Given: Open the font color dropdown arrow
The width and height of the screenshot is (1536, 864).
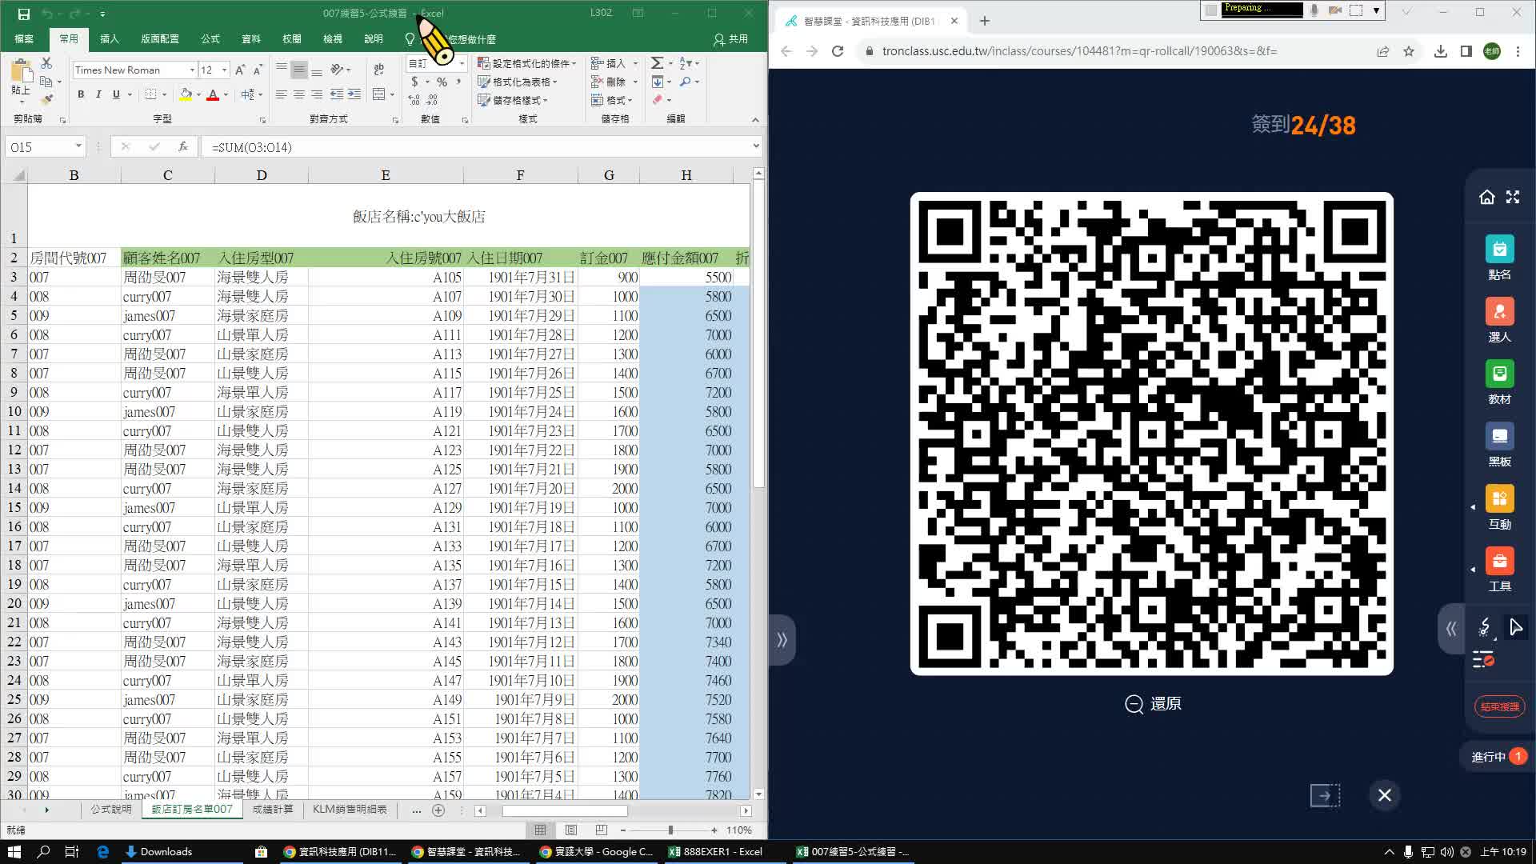Looking at the screenshot, I should tap(226, 94).
